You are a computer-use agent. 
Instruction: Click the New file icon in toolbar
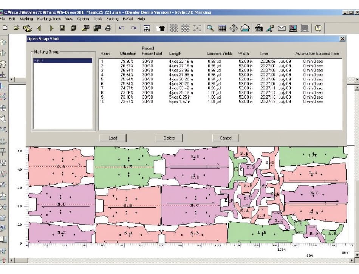(5, 28)
